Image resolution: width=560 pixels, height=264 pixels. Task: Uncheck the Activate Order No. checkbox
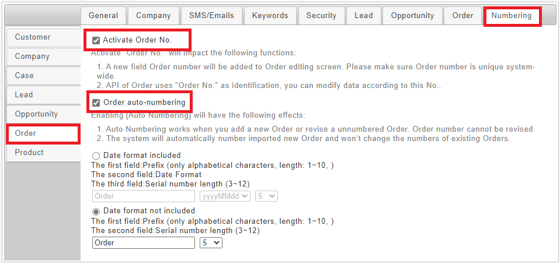[96, 40]
